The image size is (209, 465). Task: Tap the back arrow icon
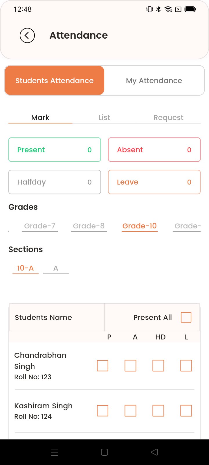coord(27,35)
